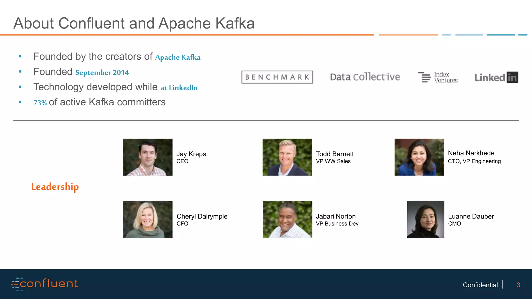The width and height of the screenshot is (532, 299).
Task: Click 'Founded by the creators of' text
Action: (x=93, y=56)
